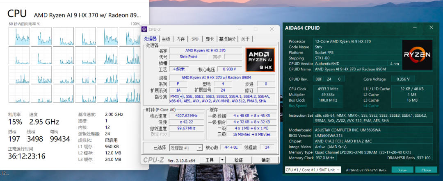
Task: Click the 句柄 value 99434
Action: coord(60,139)
